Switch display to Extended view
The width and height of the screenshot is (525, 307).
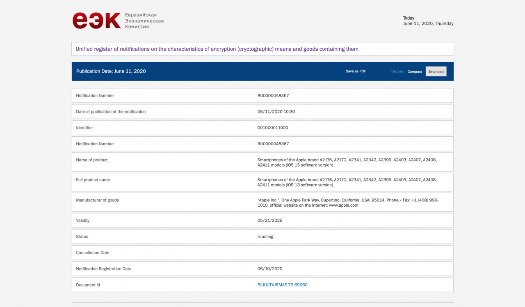click(436, 71)
